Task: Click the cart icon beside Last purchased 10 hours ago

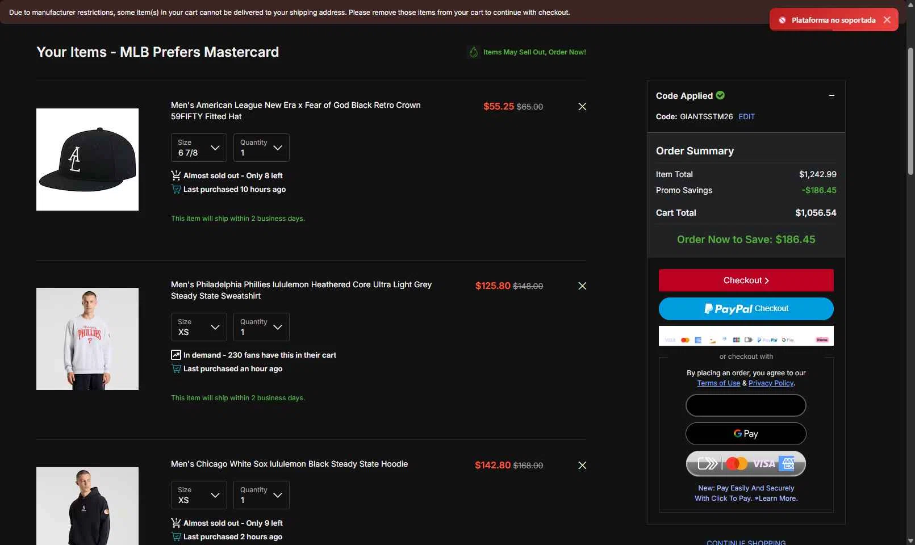Action: pyautogui.click(x=176, y=189)
